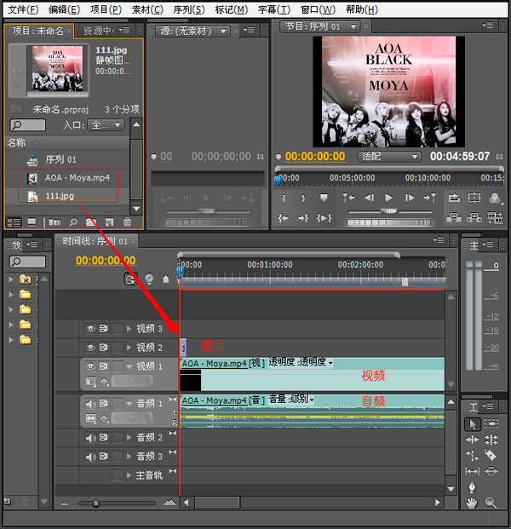Adjust the program monitor shuttle slider
The height and width of the screenshot is (529, 511).
pos(390,212)
